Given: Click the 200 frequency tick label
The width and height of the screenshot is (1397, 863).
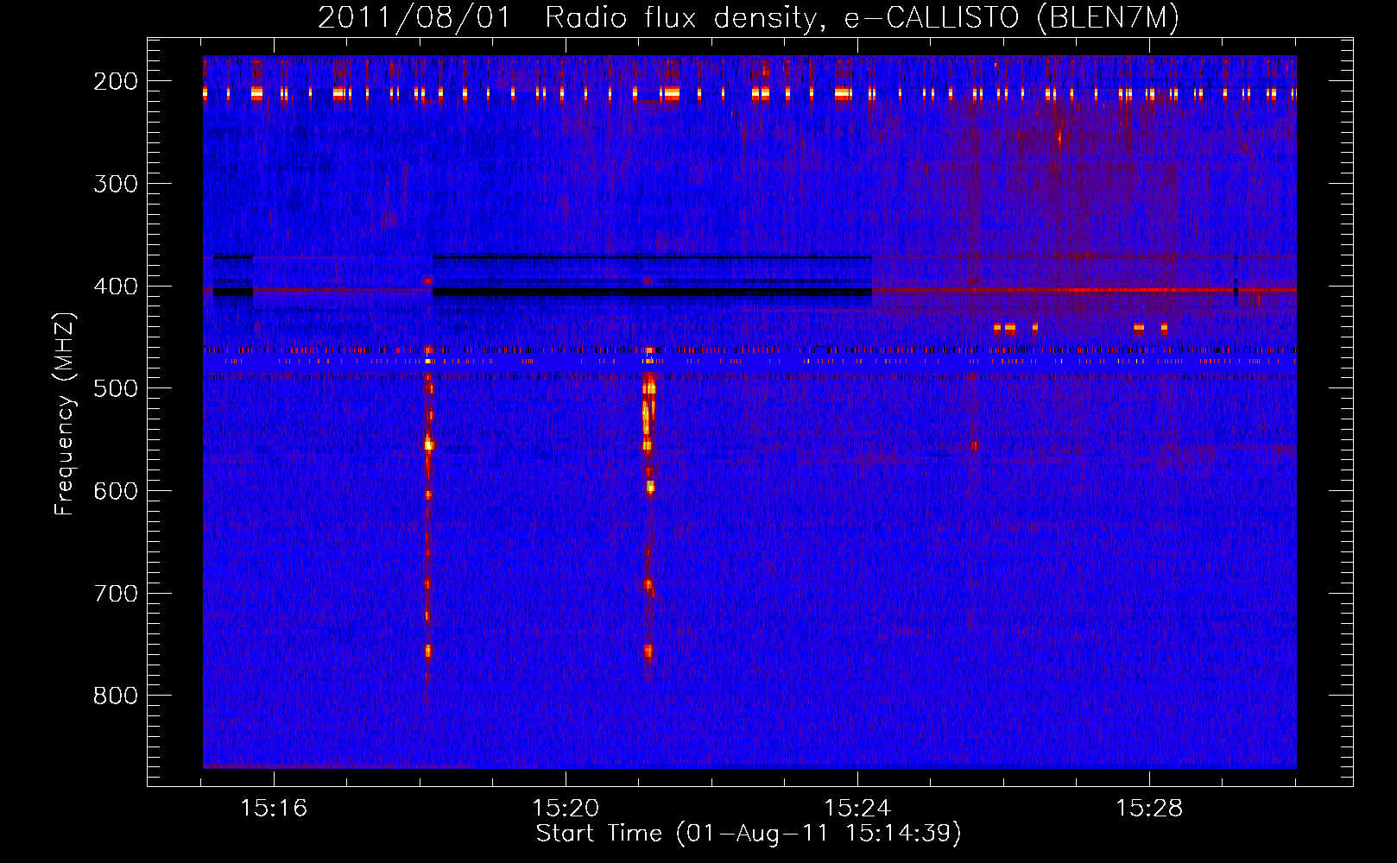Looking at the screenshot, I should click(x=116, y=81).
